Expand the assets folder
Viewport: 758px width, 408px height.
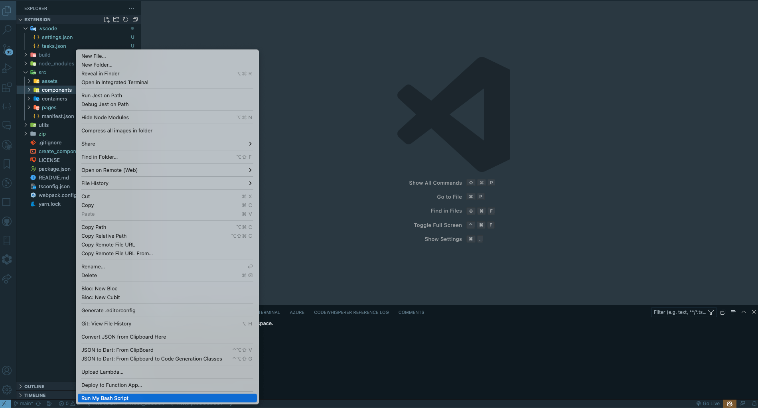click(x=29, y=81)
